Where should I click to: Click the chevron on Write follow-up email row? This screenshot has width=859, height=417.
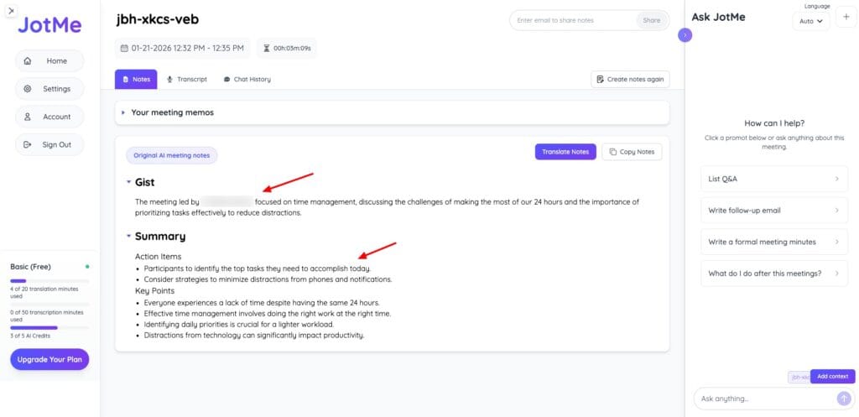coord(836,211)
